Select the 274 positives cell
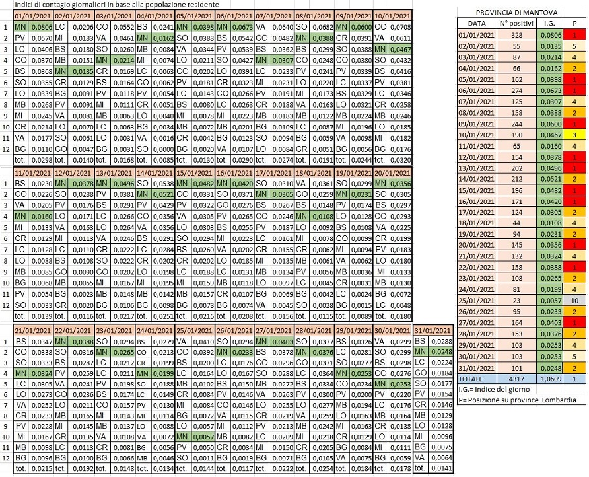Image resolution: width=589 pixels, height=477 pixels. coord(516,91)
